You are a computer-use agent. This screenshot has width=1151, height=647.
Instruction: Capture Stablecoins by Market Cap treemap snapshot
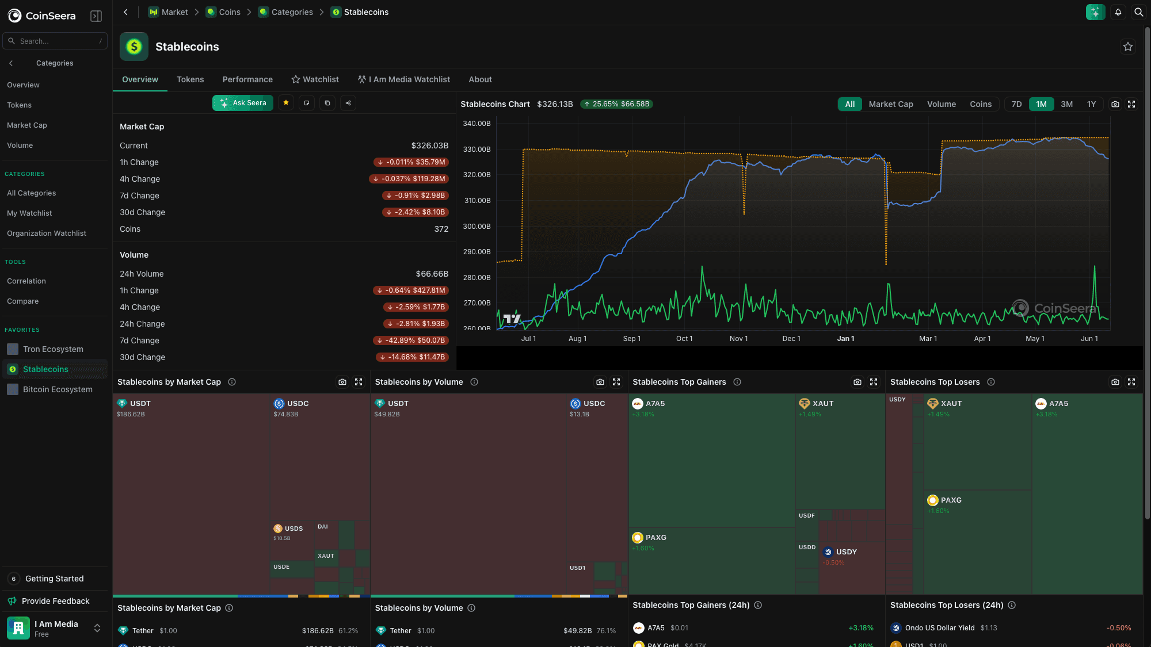pyautogui.click(x=342, y=382)
